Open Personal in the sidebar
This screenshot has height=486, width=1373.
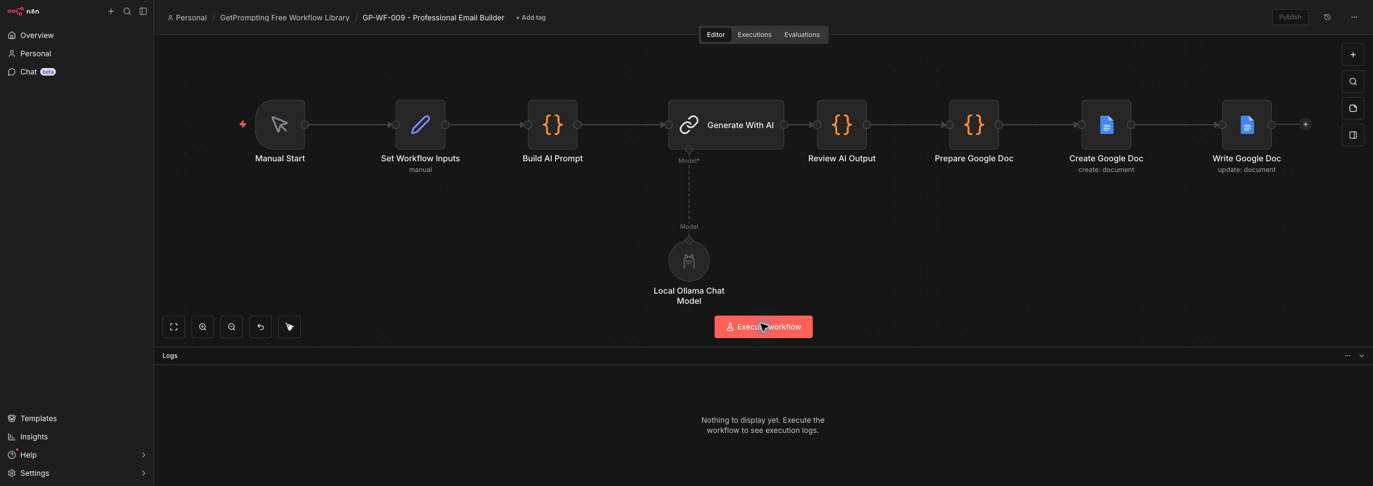[x=77, y=54]
